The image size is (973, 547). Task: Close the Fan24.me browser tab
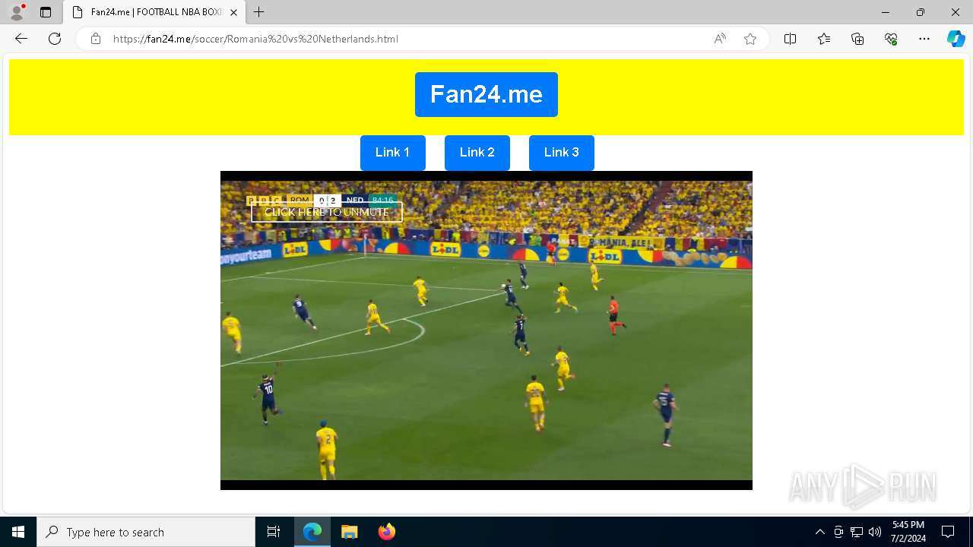click(233, 12)
